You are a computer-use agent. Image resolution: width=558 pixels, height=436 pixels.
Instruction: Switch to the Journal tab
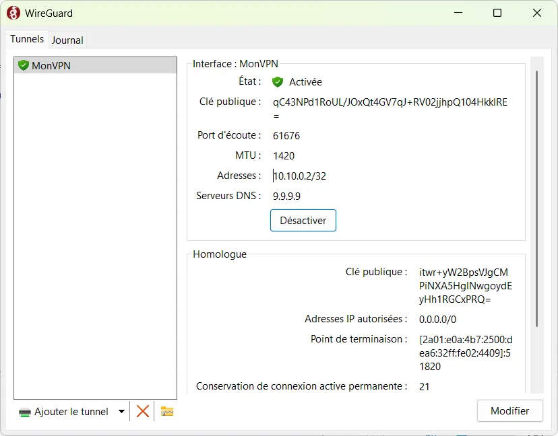pos(67,40)
